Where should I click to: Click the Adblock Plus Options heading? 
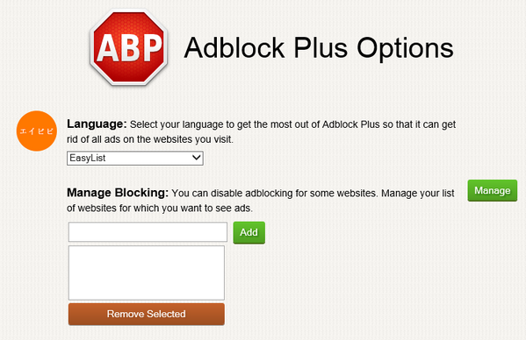pyautogui.click(x=319, y=48)
